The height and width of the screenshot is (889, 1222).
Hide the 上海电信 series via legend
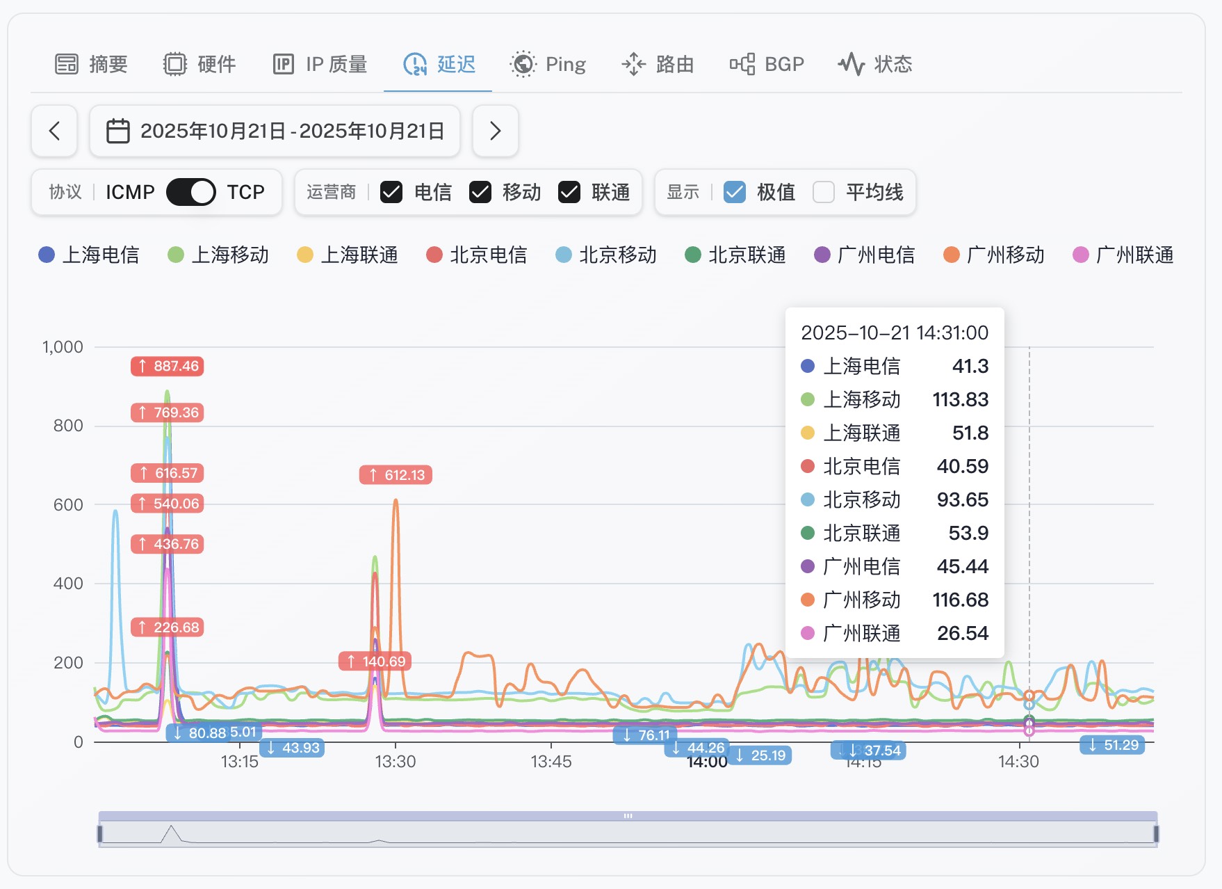coord(89,255)
